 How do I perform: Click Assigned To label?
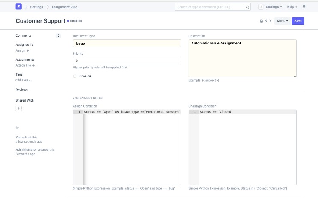24,44
